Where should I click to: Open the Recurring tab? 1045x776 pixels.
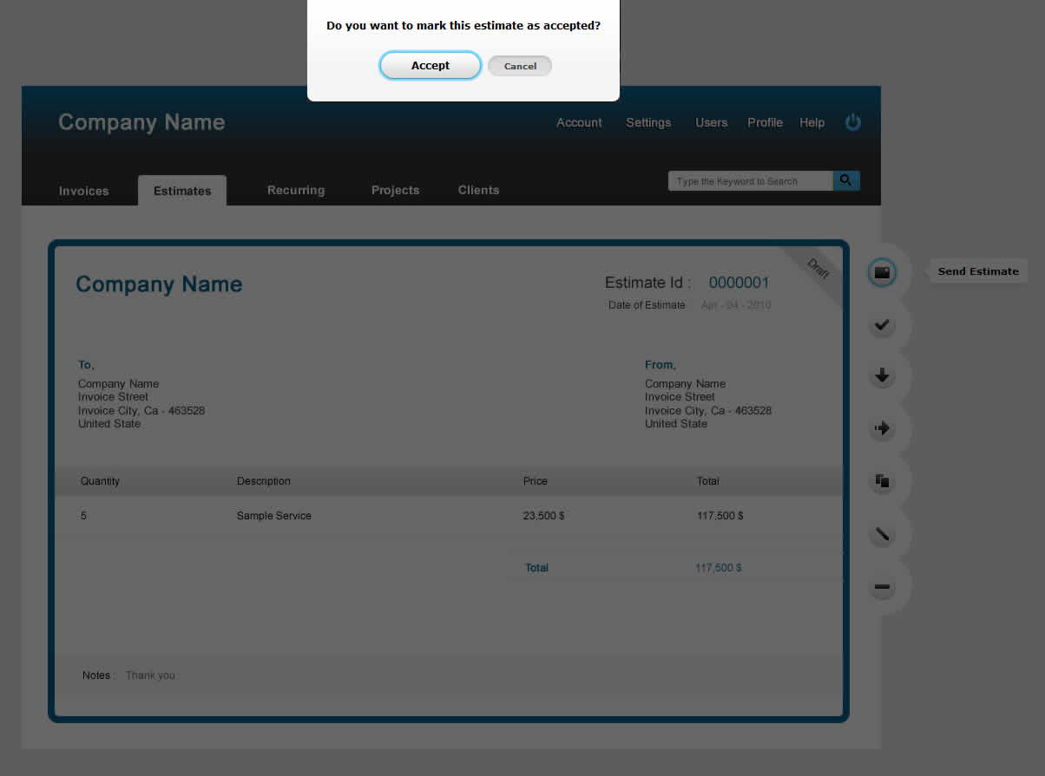pyautogui.click(x=296, y=190)
